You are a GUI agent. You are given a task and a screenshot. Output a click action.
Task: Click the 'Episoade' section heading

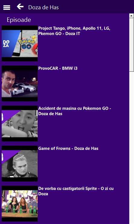click(x=19, y=20)
